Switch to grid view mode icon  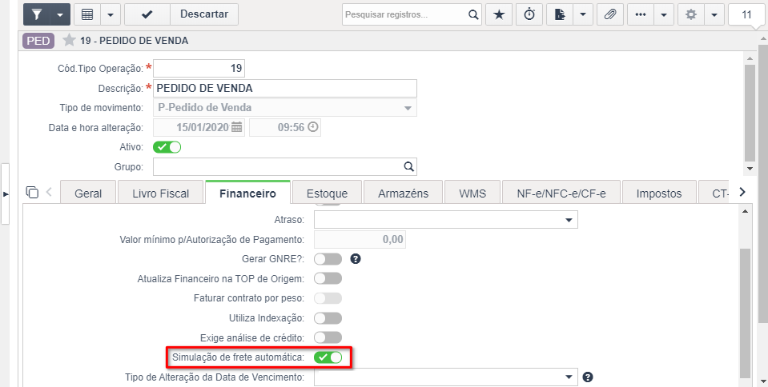[87, 14]
